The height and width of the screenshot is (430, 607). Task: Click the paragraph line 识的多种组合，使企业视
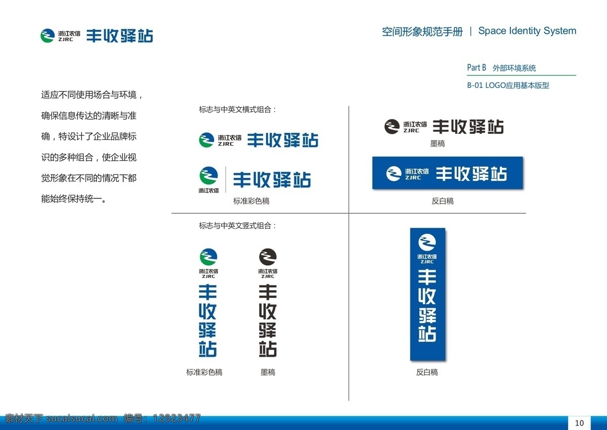[x=89, y=157]
